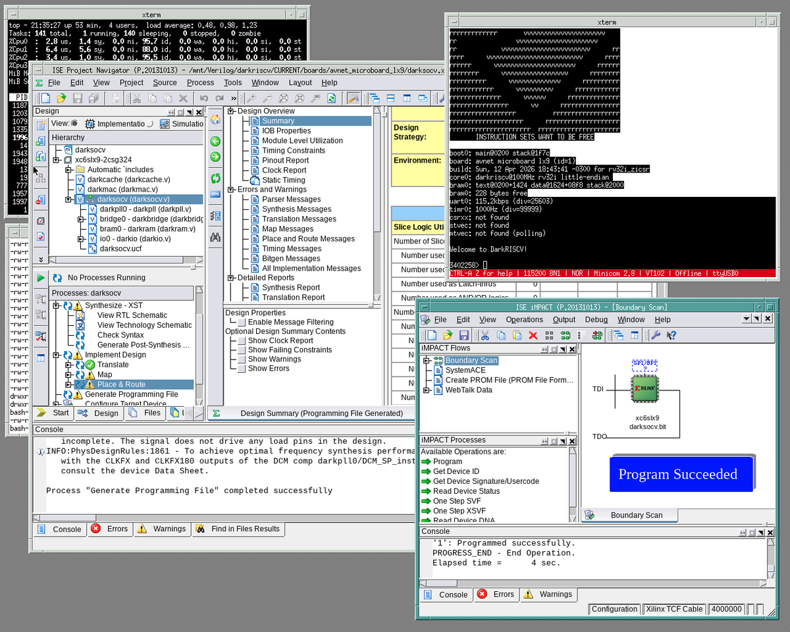Expand the Translate process node
Screen dimensions: 790x632
click(x=68, y=365)
